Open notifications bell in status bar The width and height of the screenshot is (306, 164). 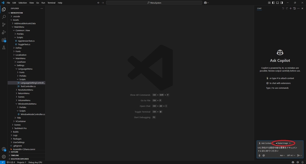[x=302, y=162]
